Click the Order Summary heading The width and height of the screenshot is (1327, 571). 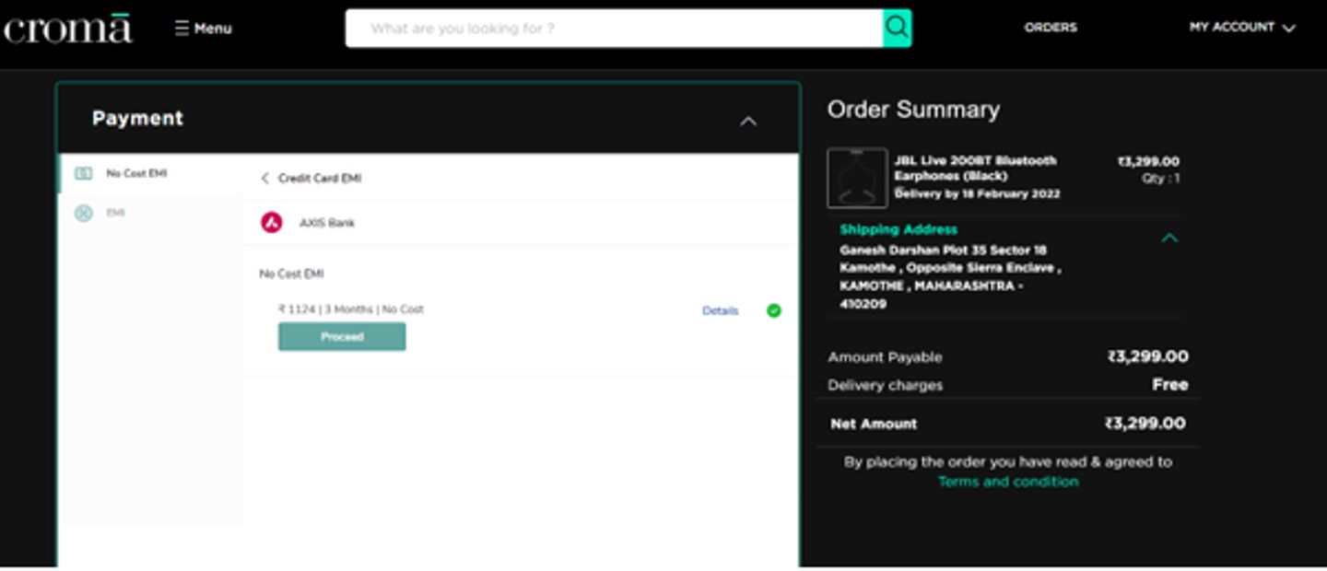[913, 110]
